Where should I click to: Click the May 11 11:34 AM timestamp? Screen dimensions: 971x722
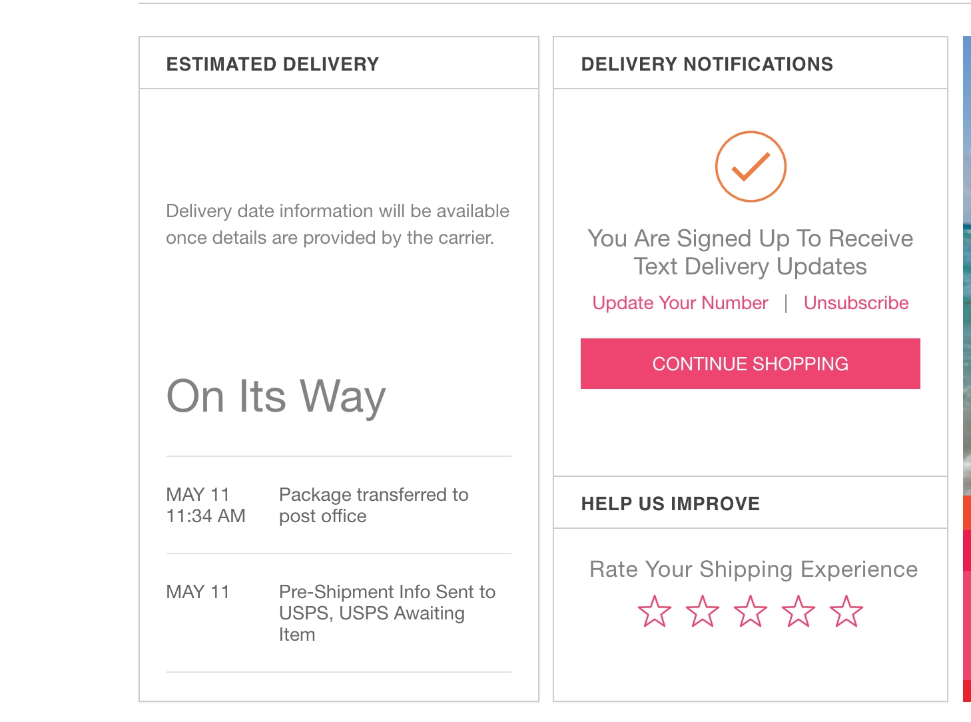point(205,505)
